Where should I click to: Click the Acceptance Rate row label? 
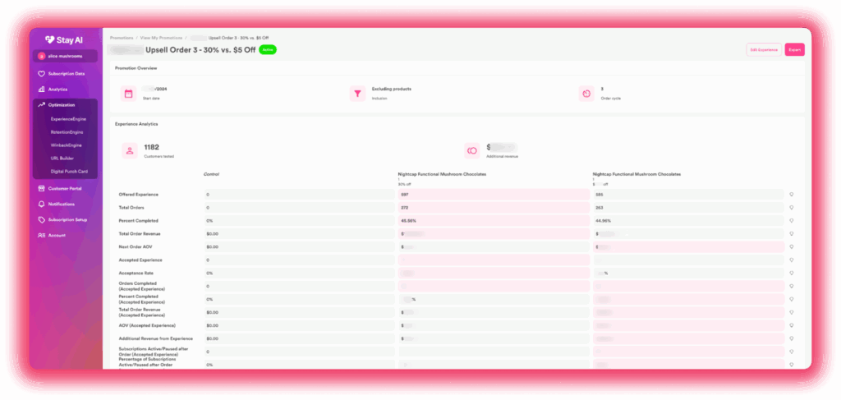135,274
